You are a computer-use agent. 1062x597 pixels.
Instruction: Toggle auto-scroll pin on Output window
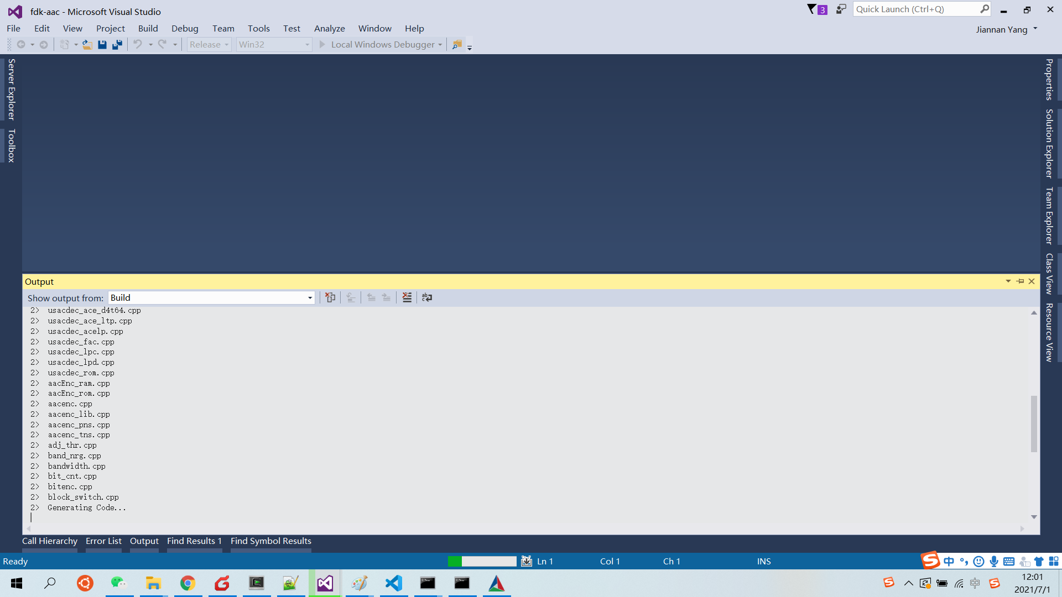coord(1020,281)
